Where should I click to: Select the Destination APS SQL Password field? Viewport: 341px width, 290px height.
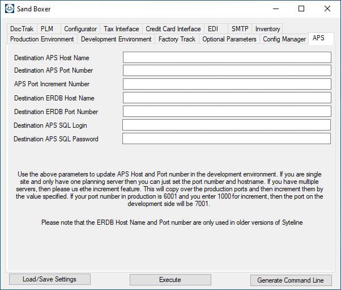227,138
